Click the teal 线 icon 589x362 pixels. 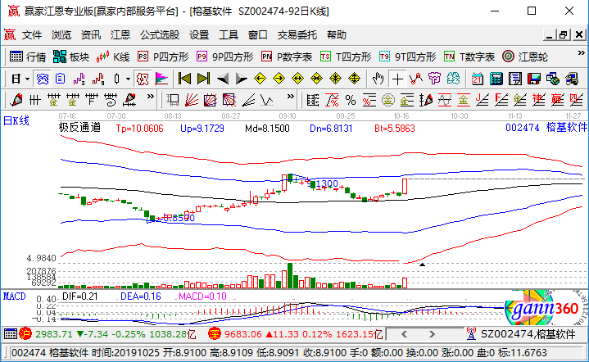pos(453,79)
